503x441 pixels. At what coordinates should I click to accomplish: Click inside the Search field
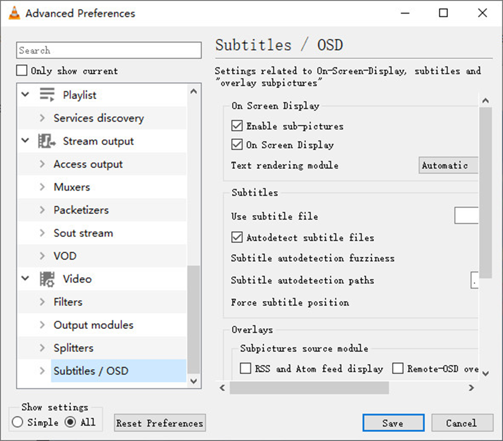pos(108,50)
